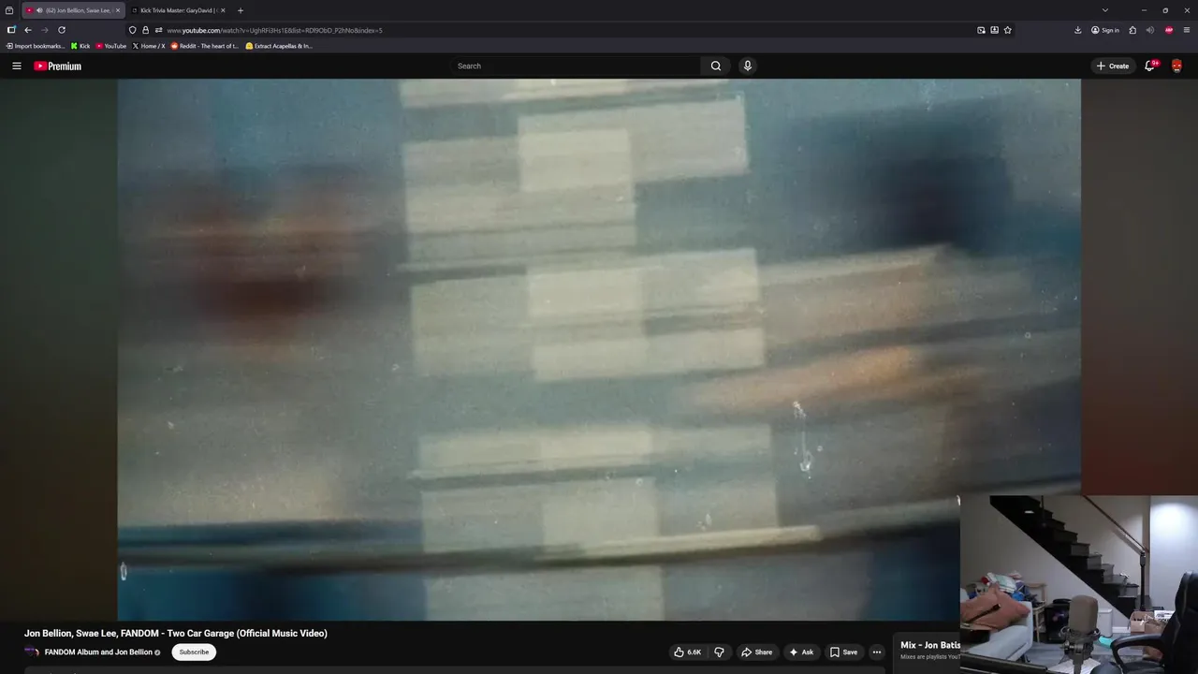Click the channel avatar thumbnail
Viewport: 1198px width, 674px height.
tap(32, 652)
